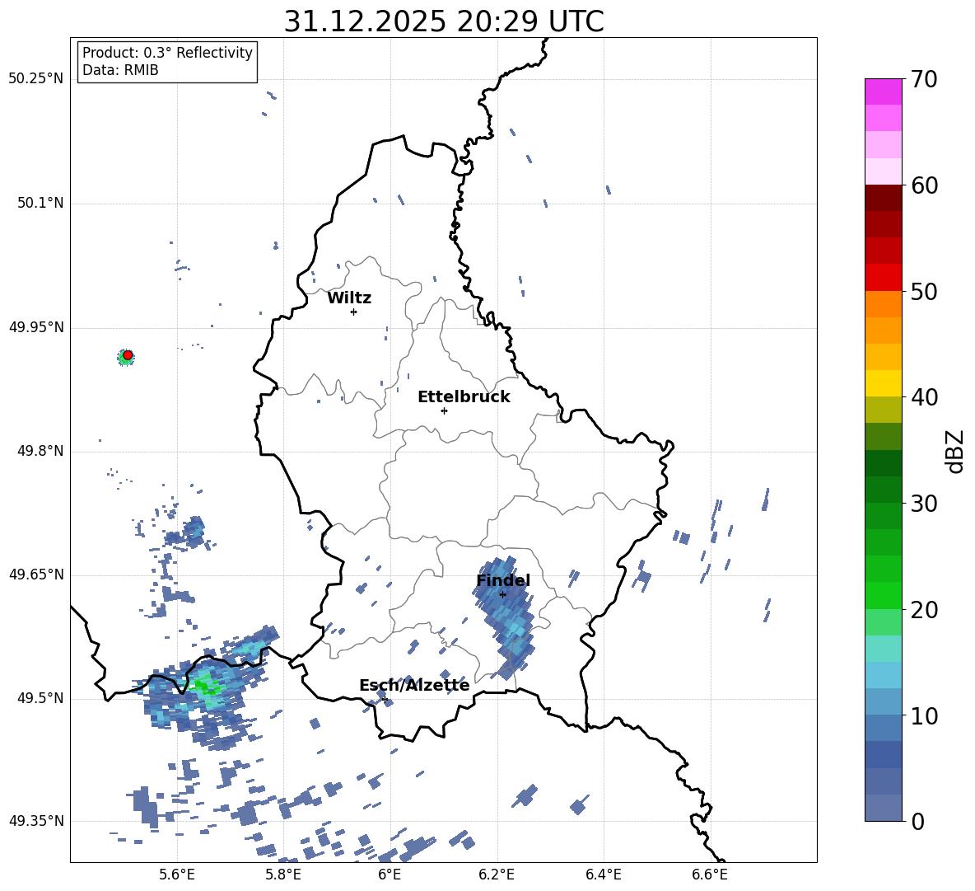Click the 49.65°N latitude tick label

tap(35, 574)
